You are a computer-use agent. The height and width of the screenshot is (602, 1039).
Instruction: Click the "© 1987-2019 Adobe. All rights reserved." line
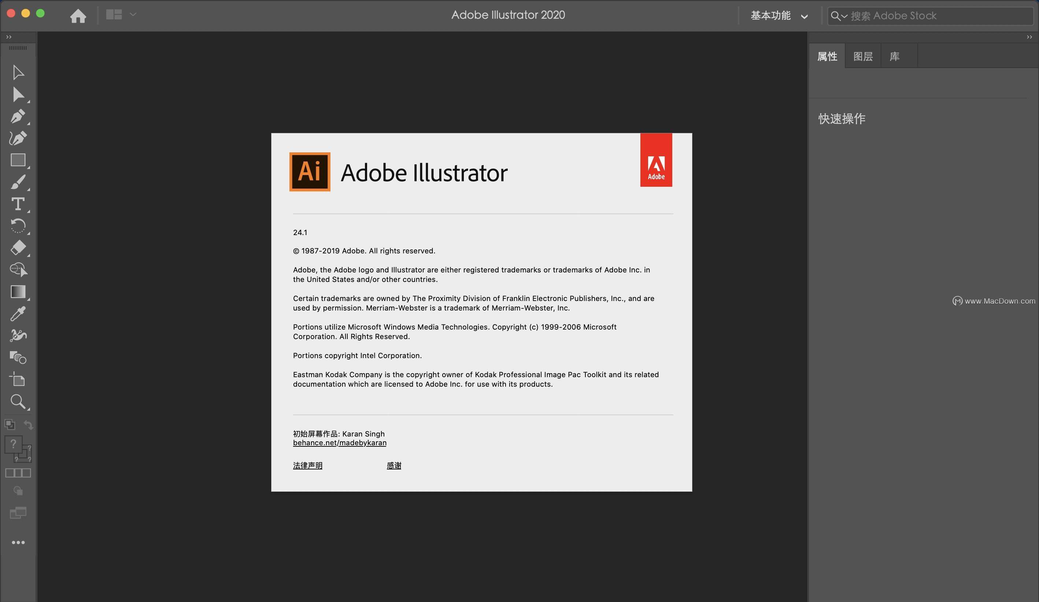(x=364, y=251)
